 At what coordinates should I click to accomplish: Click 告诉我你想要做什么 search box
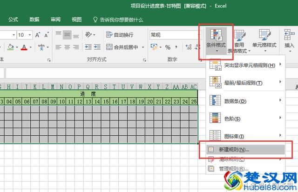coord(118,20)
